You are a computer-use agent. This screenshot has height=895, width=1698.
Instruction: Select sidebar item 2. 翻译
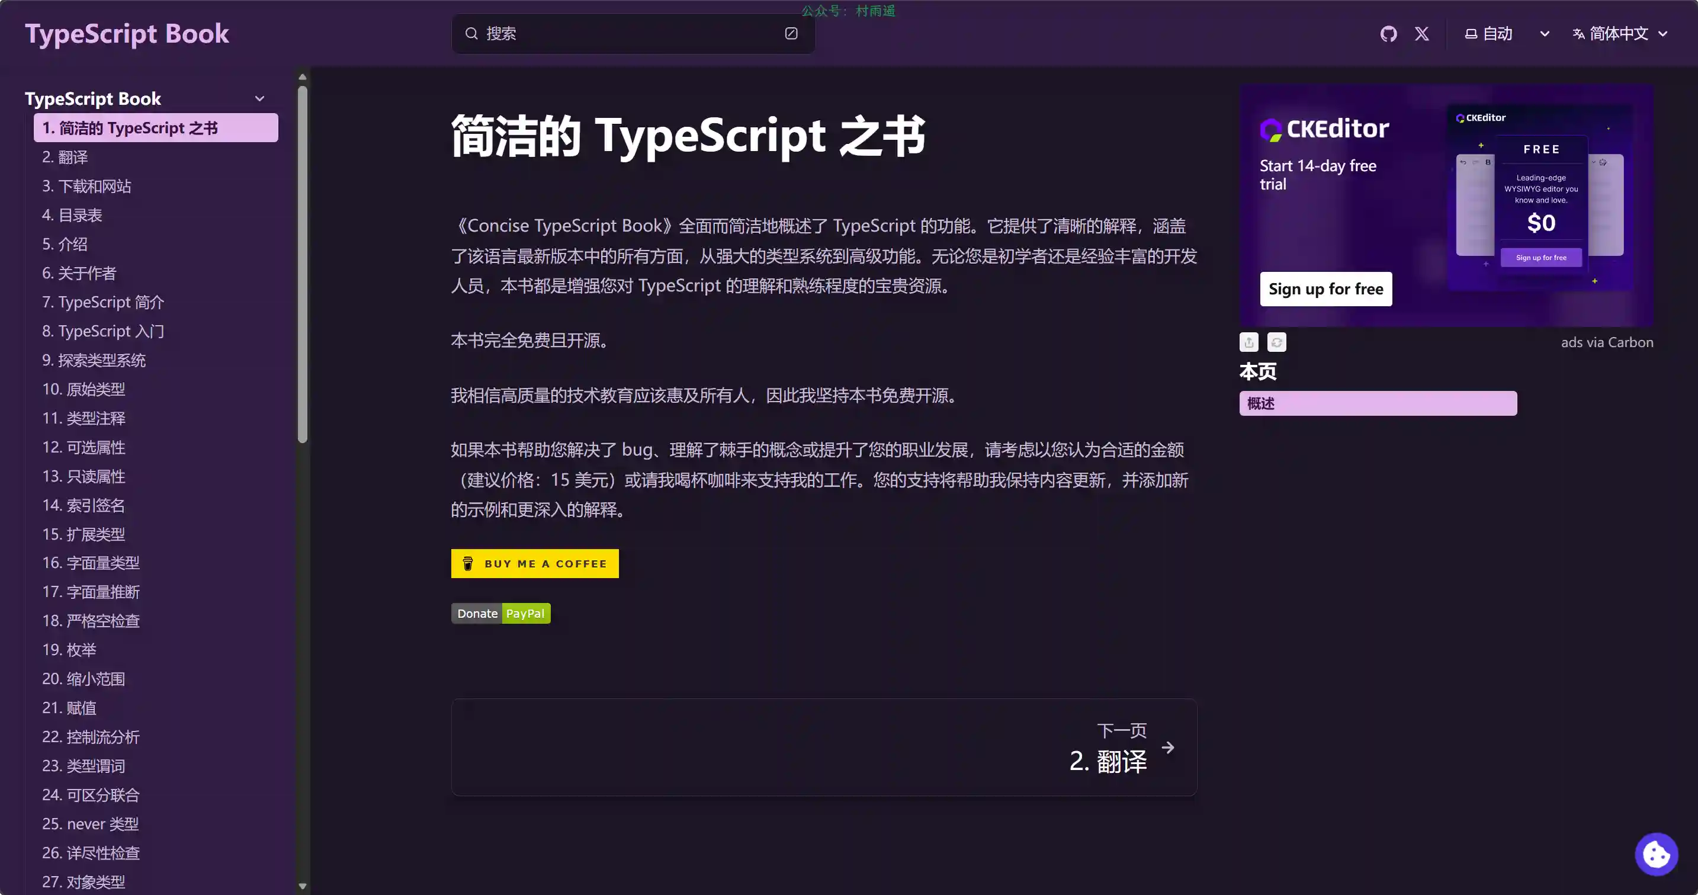65,157
